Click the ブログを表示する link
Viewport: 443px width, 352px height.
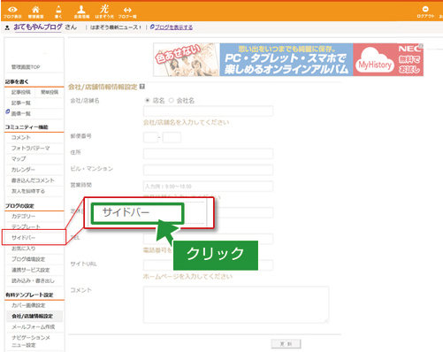click(173, 27)
